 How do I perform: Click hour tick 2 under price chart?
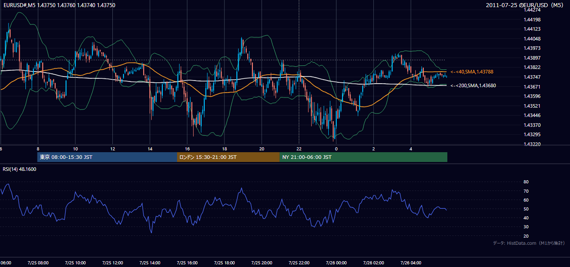click(373, 149)
